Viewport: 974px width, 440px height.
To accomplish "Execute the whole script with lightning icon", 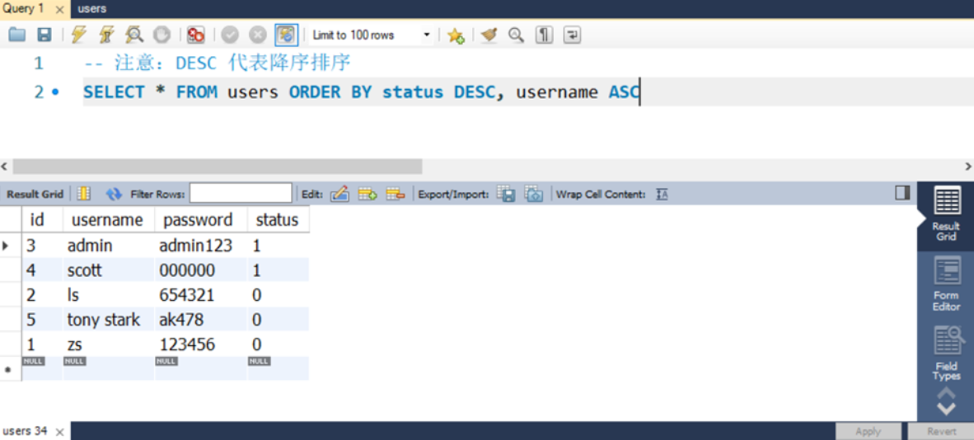I will click(79, 35).
